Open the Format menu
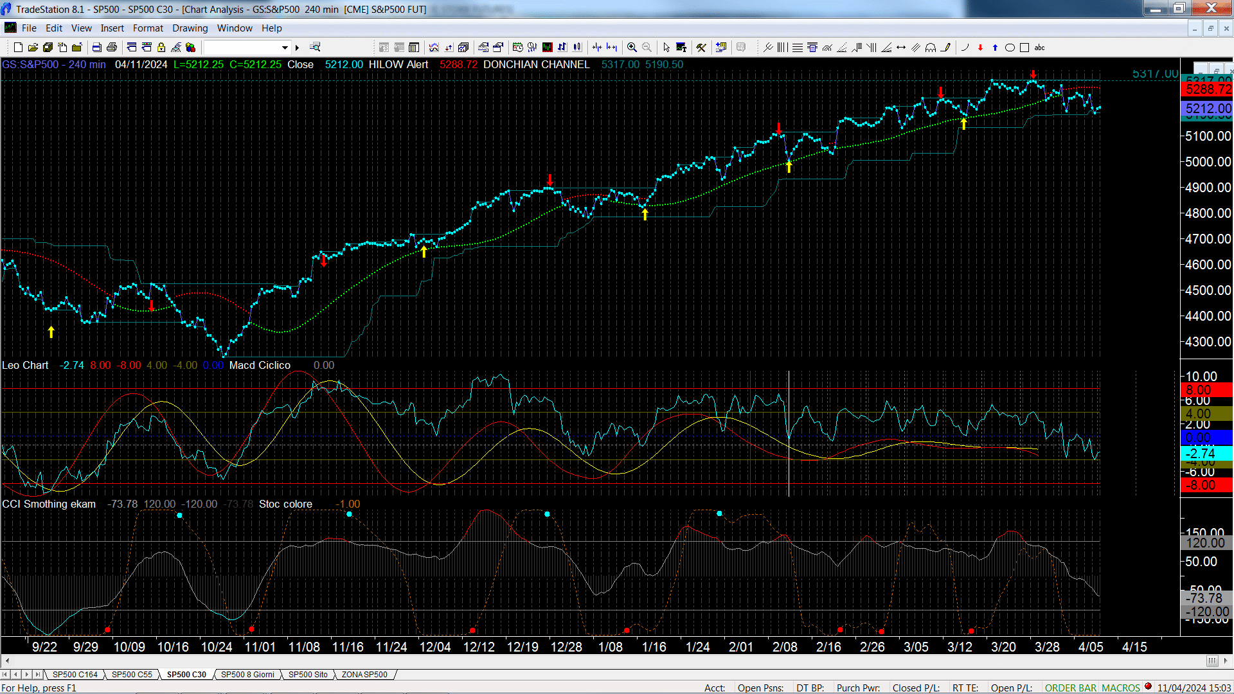 point(148,28)
